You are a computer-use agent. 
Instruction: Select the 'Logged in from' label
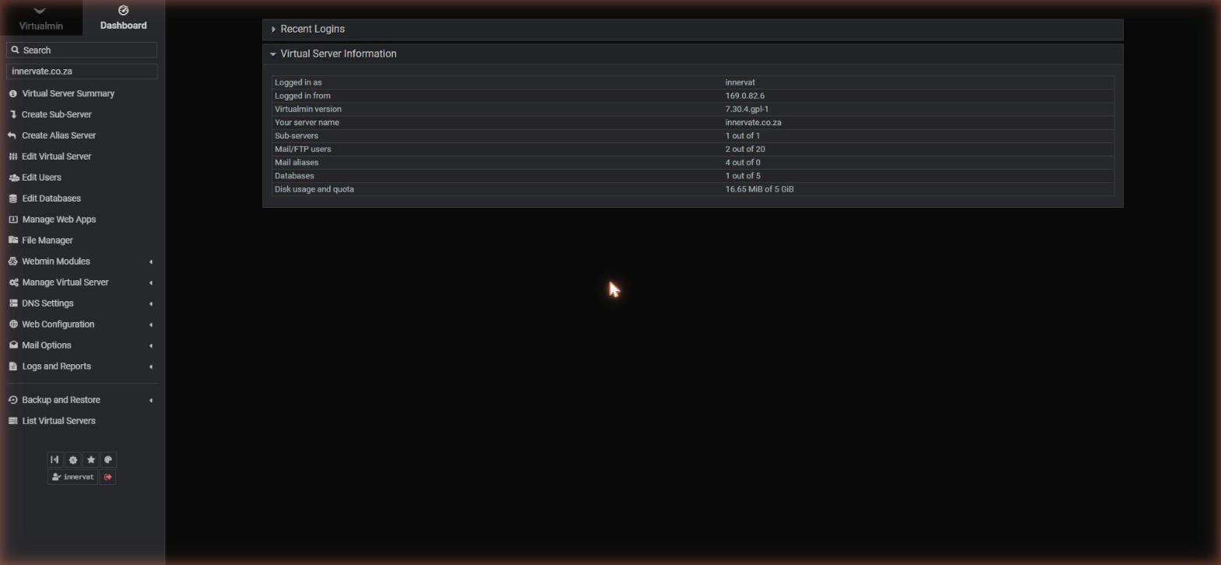pos(302,96)
